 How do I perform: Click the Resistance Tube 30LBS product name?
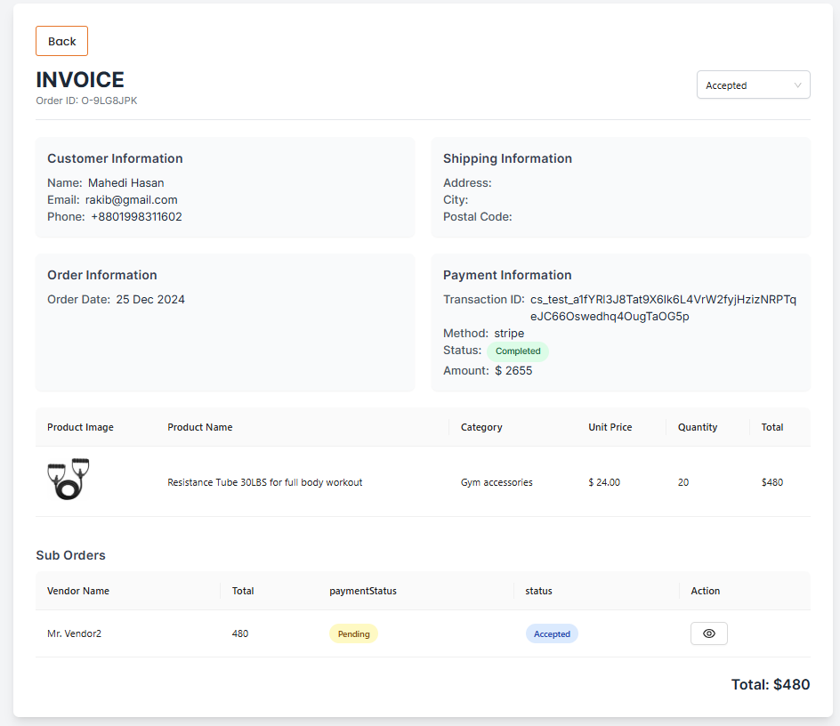[x=264, y=482]
